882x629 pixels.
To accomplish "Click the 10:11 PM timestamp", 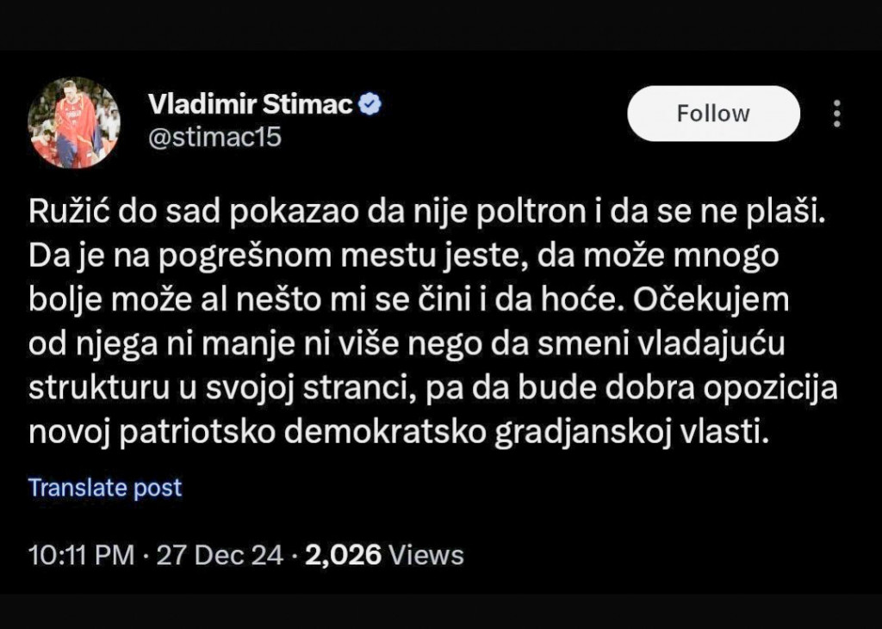I will 81,555.
